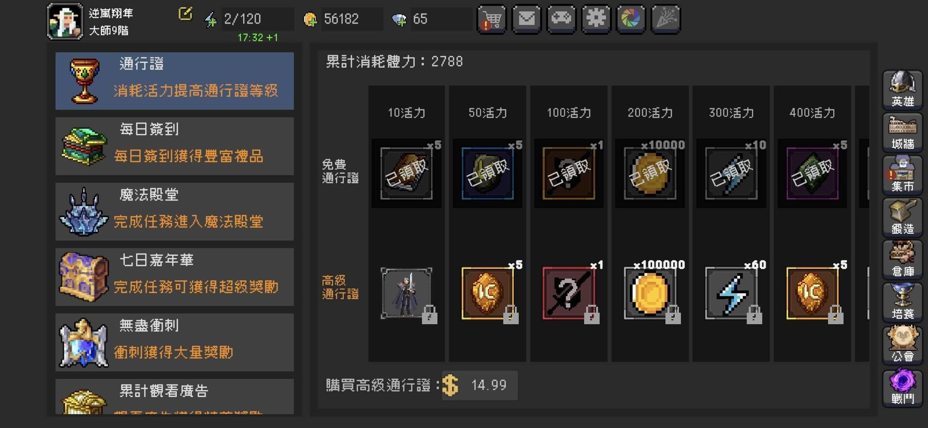Open the 公會 guild icon
The image size is (928, 428).
pyautogui.click(x=902, y=345)
